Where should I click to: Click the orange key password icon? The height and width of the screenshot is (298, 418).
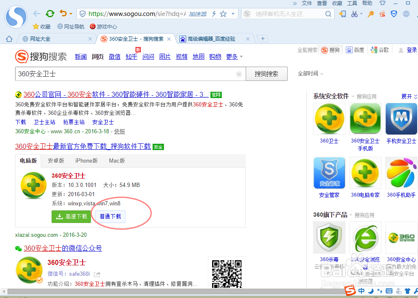371,14
